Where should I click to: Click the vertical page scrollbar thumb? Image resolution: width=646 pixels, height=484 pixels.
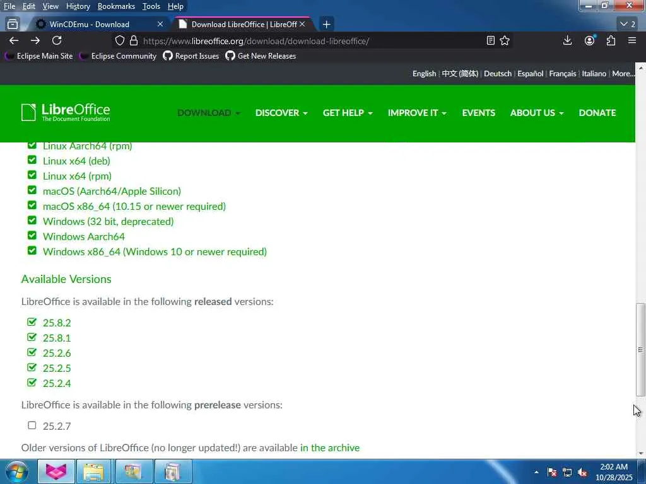(640, 350)
